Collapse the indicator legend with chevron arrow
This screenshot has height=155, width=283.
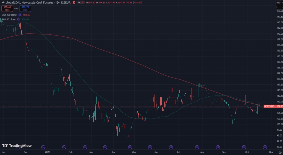(x=4, y=24)
